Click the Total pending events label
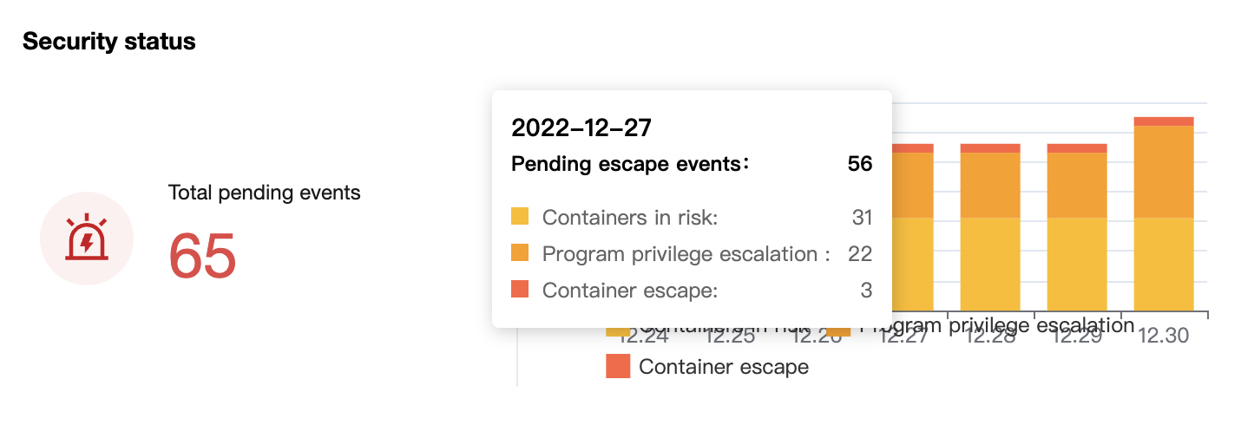The height and width of the screenshot is (425, 1241). 265,193
